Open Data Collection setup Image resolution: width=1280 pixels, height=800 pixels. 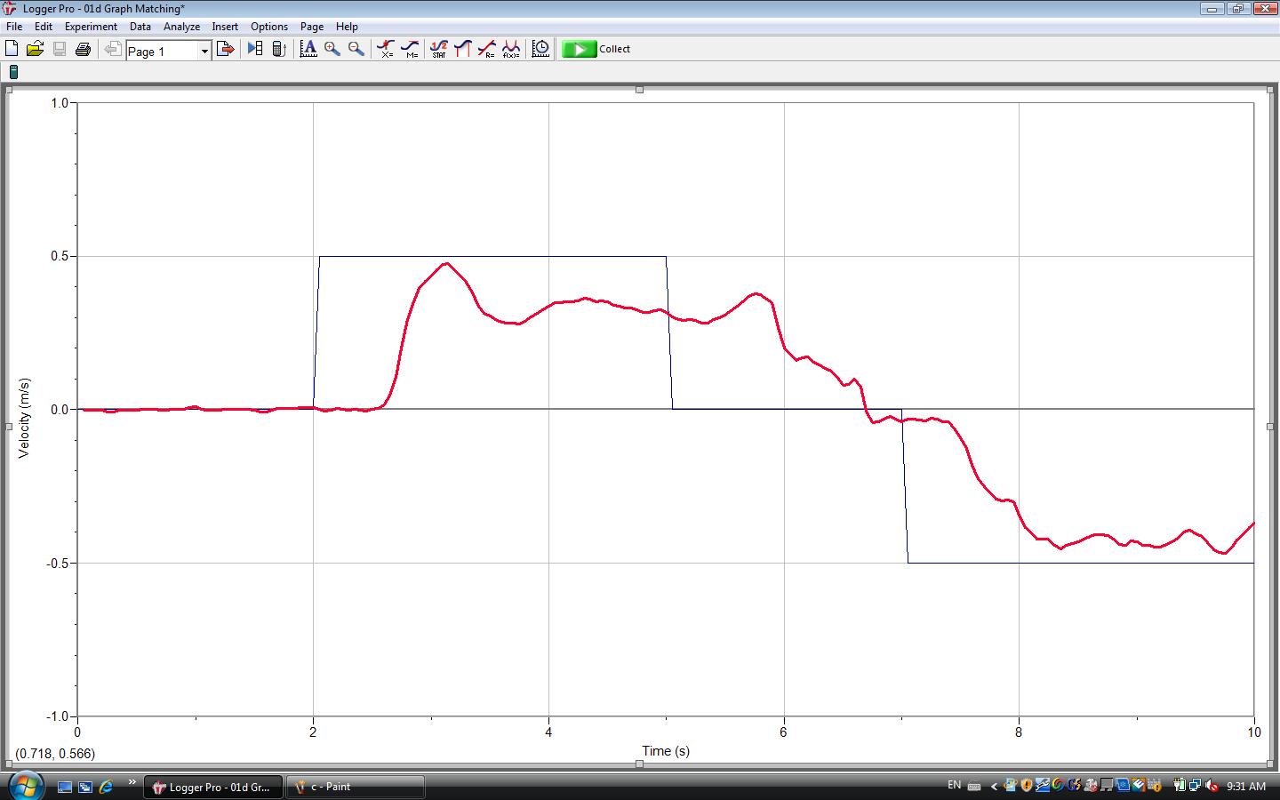(x=540, y=48)
